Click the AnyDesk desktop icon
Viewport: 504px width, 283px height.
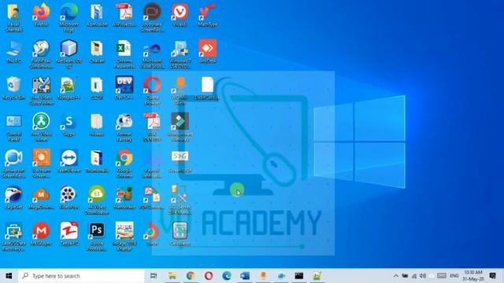click(208, 51)
